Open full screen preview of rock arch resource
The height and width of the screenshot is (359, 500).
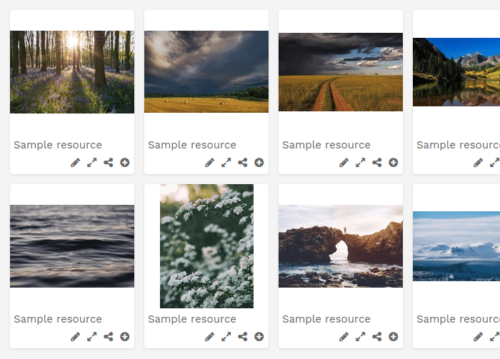tap(360, 337)
